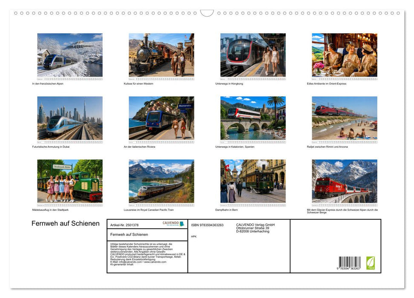Click caption 'Dampfbahn in Bern'
Screen dimensions: 414x298
pos(226,210)
